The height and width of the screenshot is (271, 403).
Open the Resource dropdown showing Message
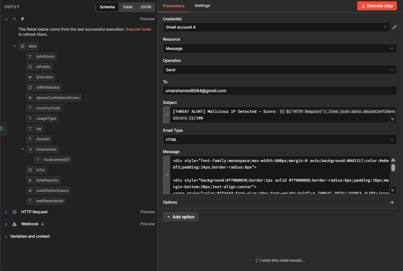pos(280,48)
